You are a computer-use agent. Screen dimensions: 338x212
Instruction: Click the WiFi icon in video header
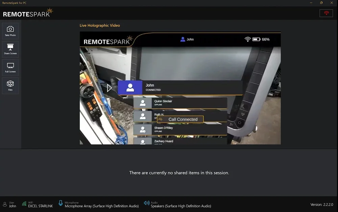point(248,39)
